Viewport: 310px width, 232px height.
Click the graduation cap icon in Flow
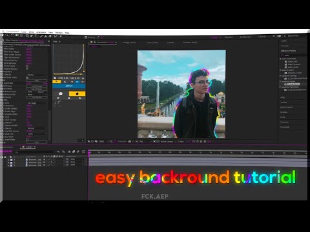click(x=61, y=93)
